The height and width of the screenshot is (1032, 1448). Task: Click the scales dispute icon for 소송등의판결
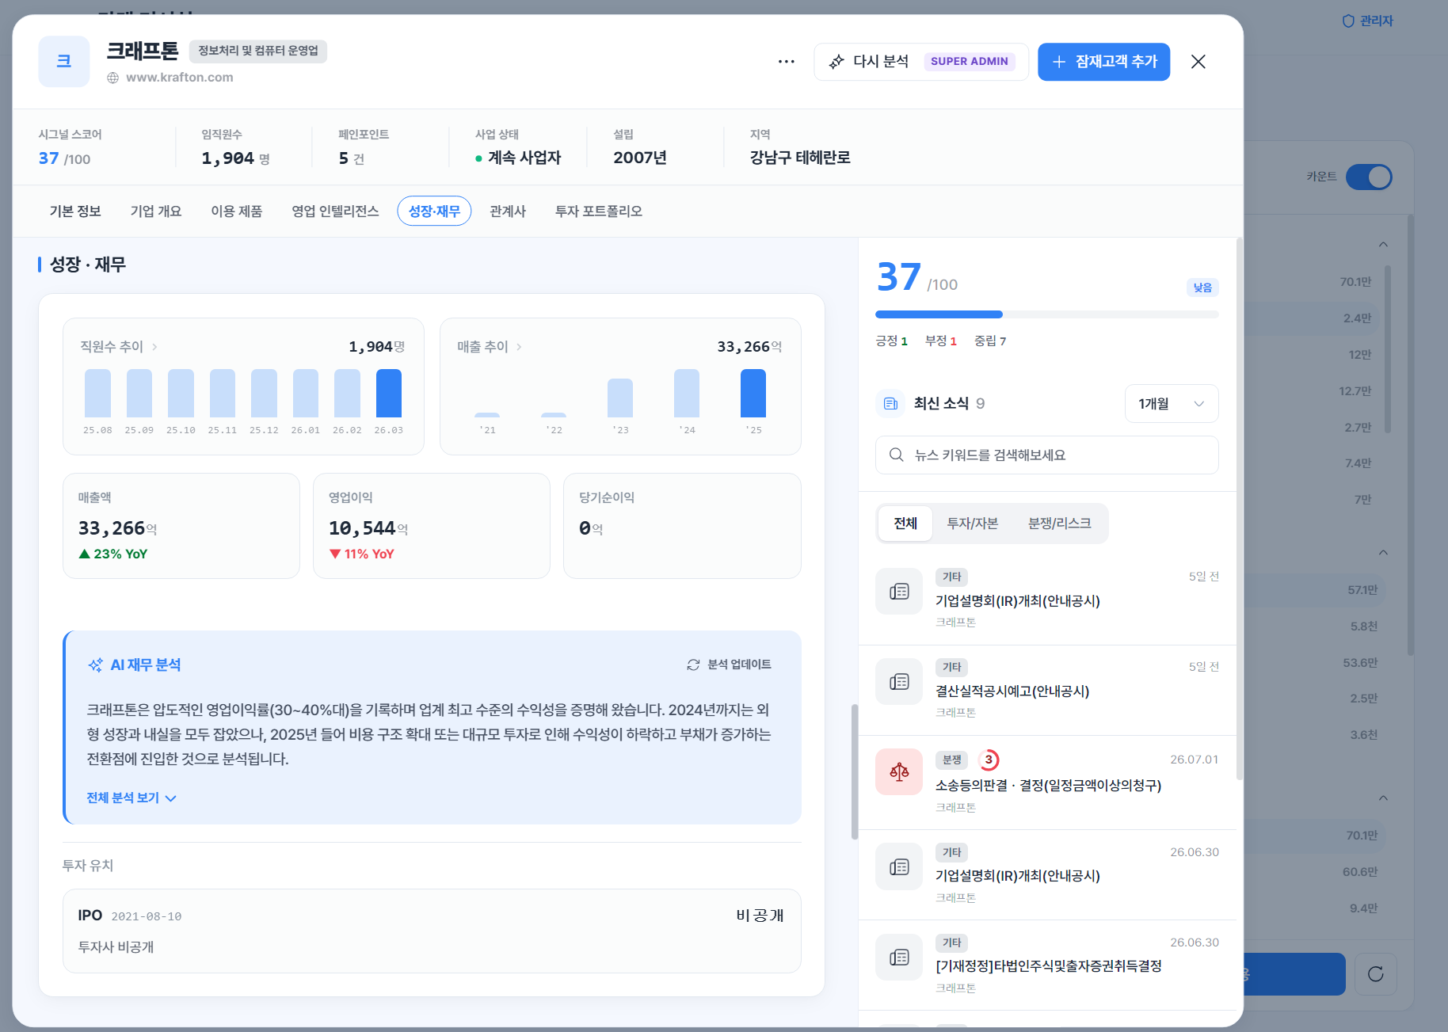(899, 772)
